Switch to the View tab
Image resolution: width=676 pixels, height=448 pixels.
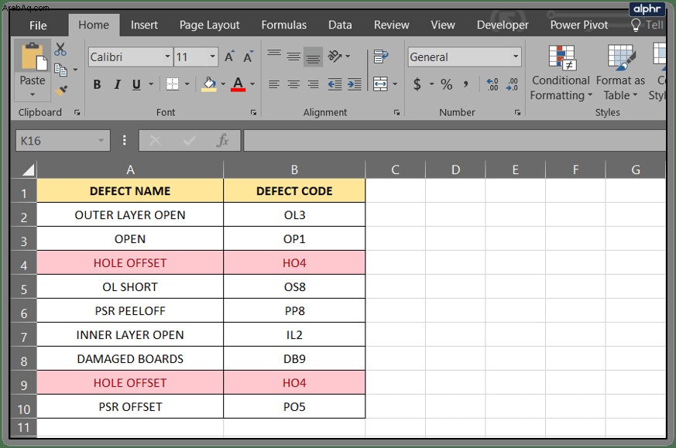tap(442, 25)
